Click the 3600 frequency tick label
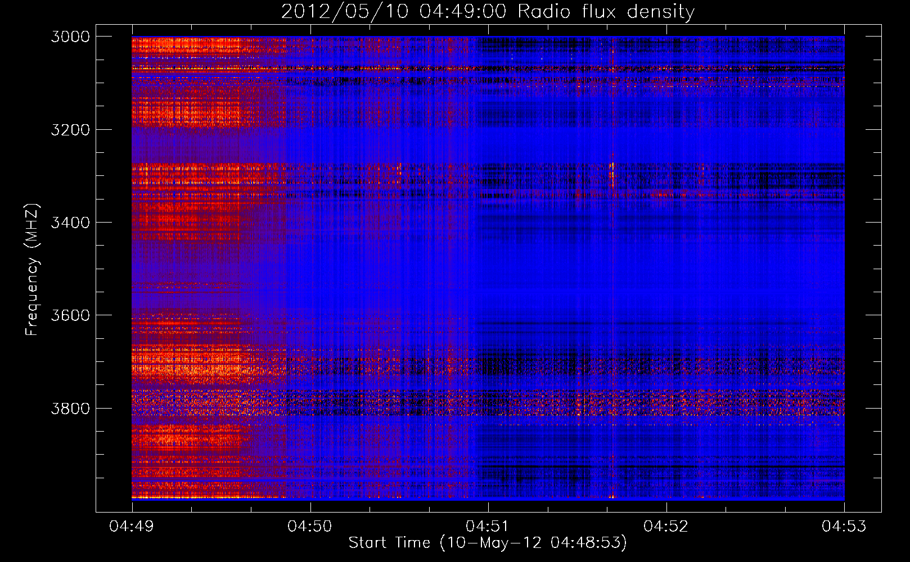910x562 pixels. [x=70, y=315]
